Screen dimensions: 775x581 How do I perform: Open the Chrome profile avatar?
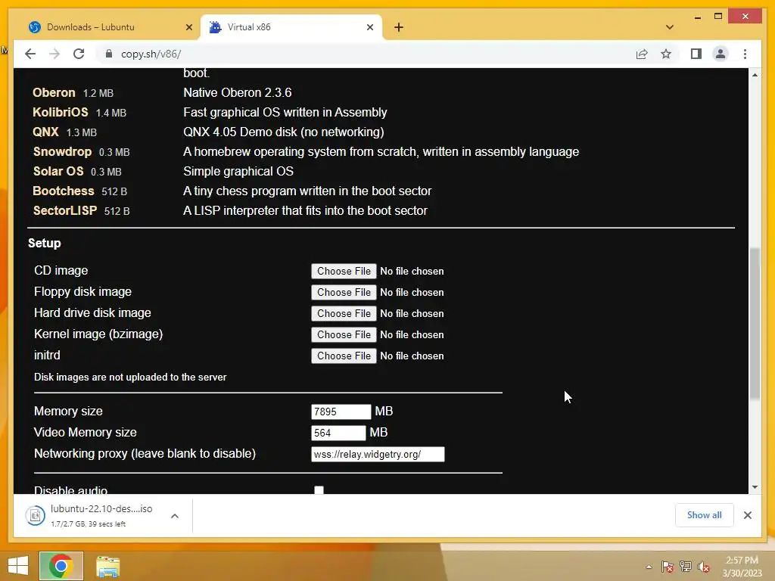point(721,54)
